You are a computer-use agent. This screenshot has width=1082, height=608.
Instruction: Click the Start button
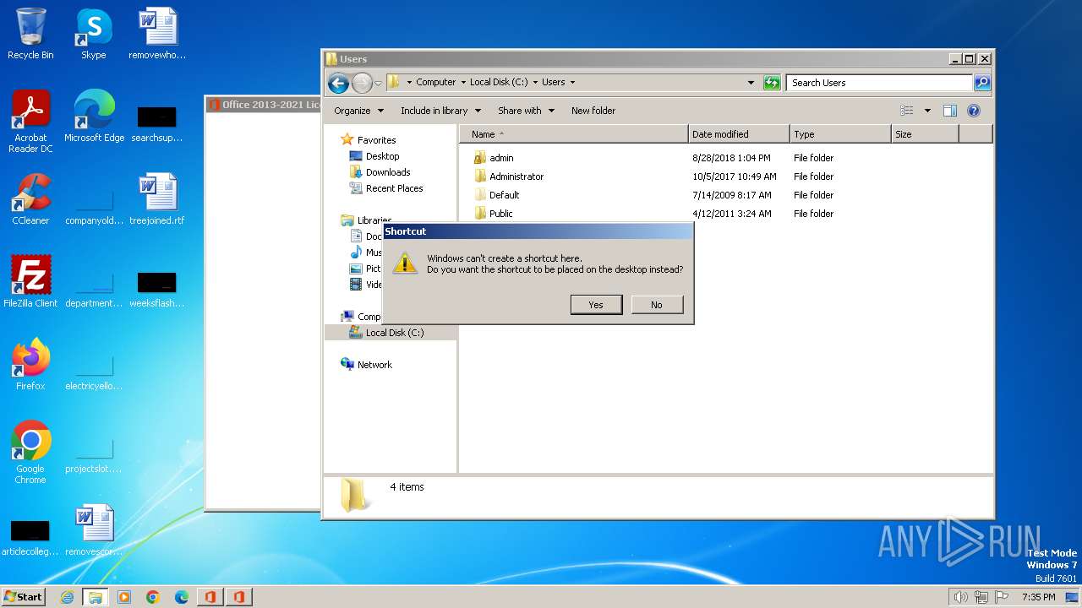pyautogui.click(x=24, y=596)
